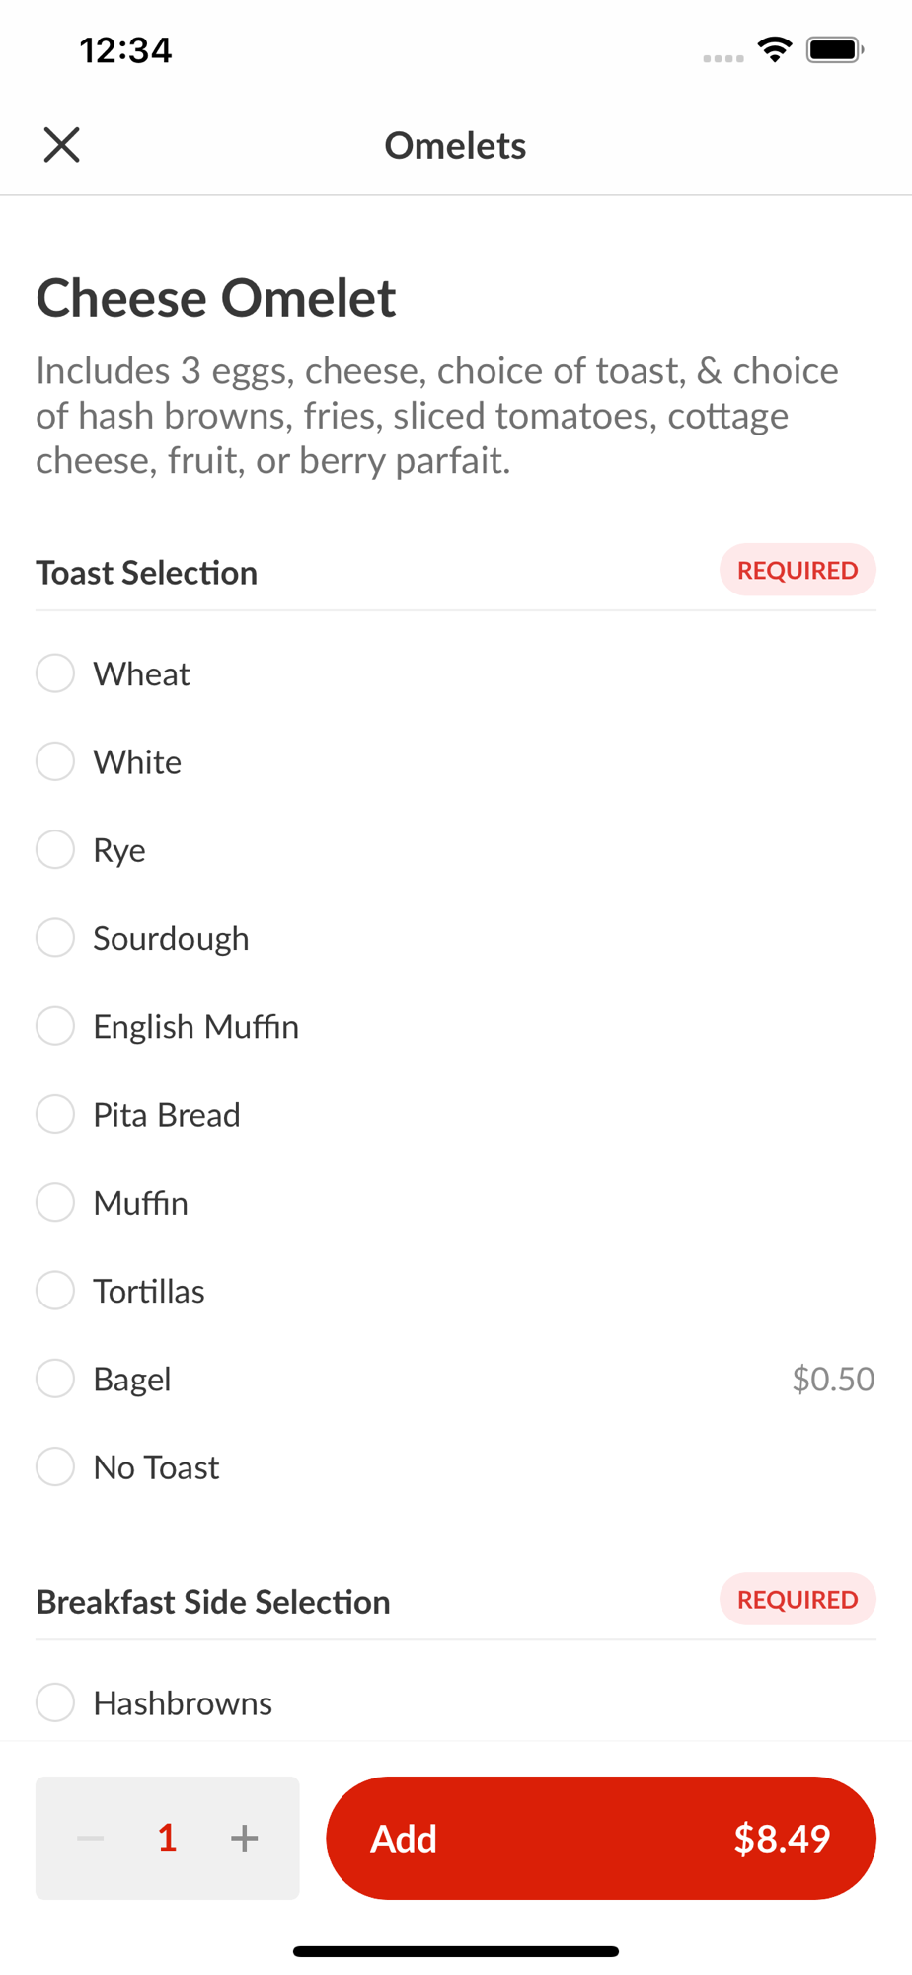This screenshot has width=912, height=1975.
Task: Select White toast option
Action: coord(55,761)
